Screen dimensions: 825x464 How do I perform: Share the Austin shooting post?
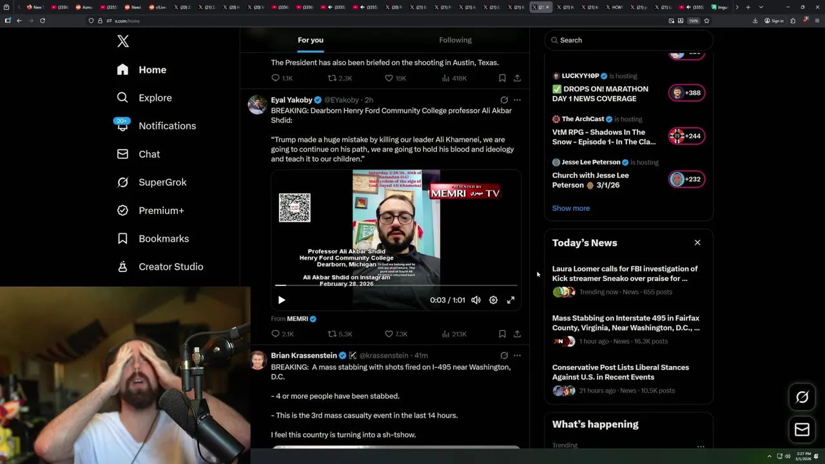coord(517,78)
